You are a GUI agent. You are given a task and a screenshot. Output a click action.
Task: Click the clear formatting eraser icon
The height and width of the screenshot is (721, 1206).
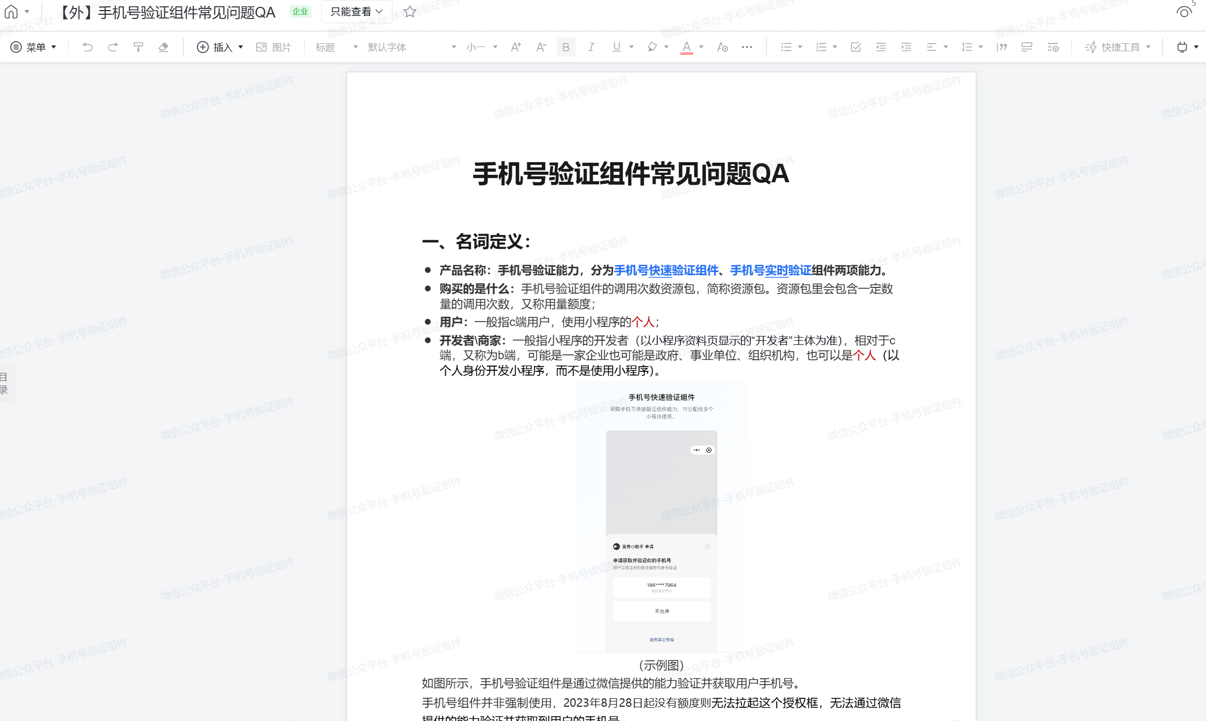point(164,48)
